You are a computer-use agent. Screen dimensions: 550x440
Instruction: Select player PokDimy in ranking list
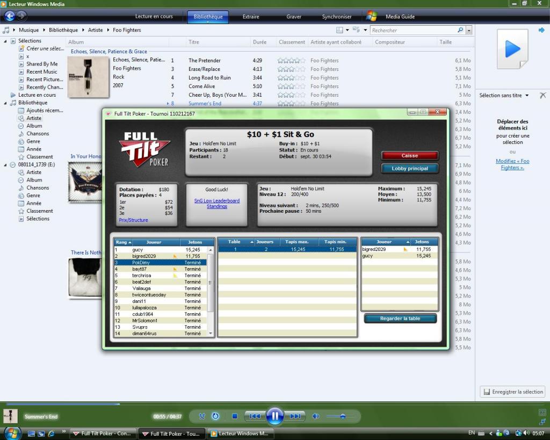(161, 263)
